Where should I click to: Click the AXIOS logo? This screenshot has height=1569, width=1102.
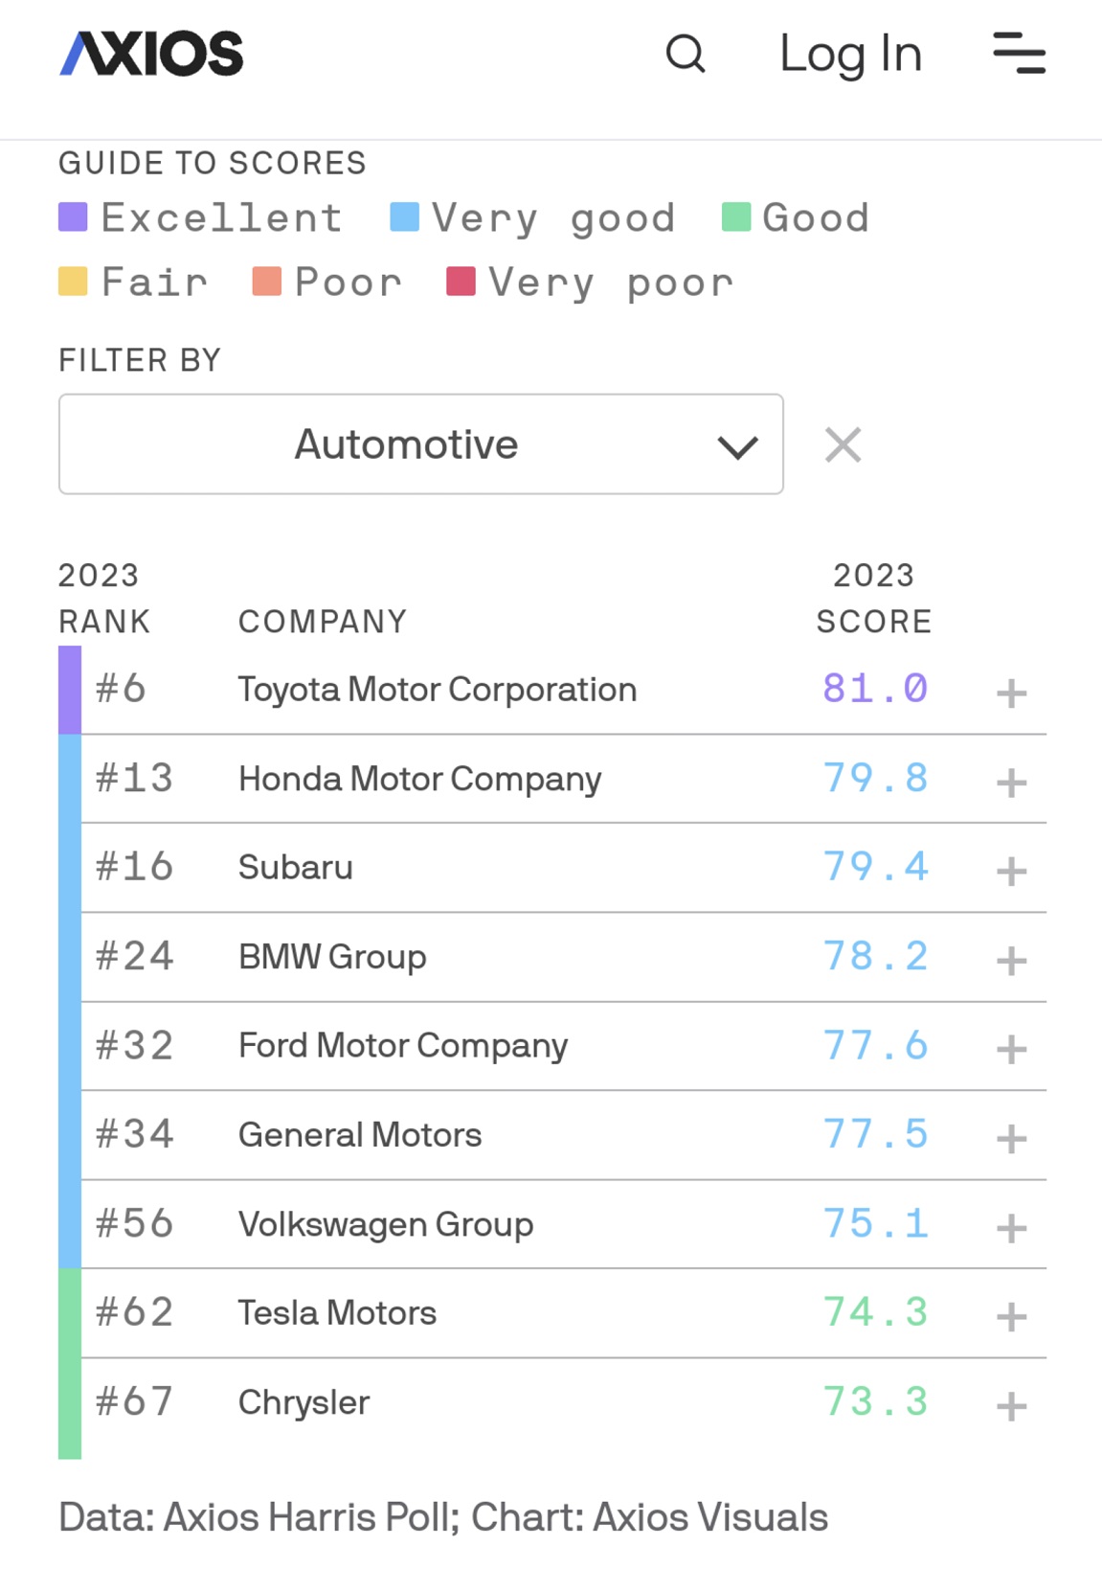coord(148,53)
